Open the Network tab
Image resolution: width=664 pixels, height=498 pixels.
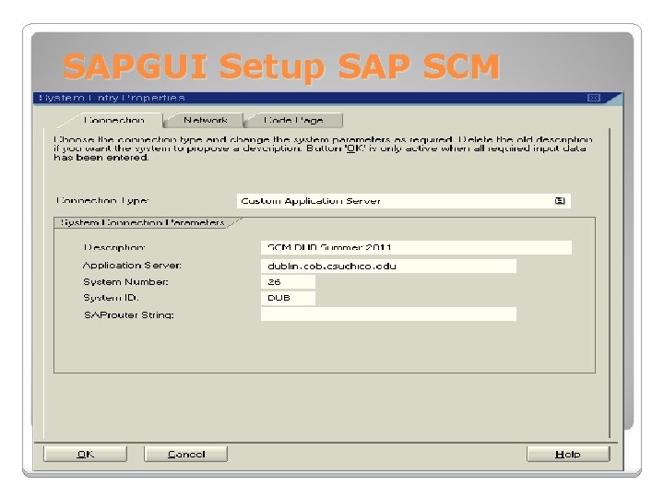pos(206,120)
